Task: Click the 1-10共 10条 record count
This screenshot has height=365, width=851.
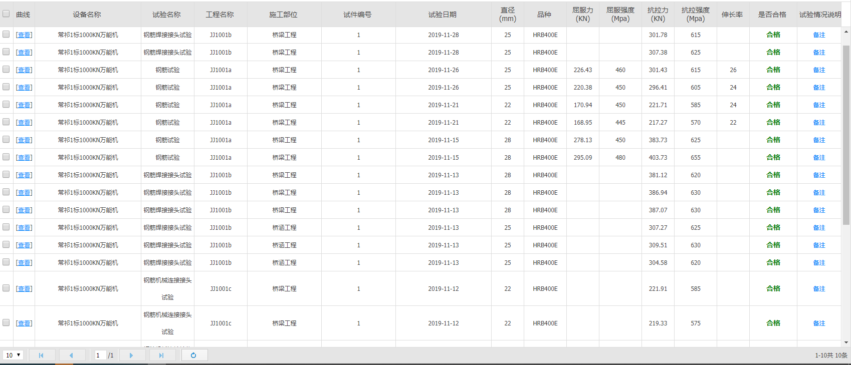Action: pyautogui.click(x=831, y=355)
